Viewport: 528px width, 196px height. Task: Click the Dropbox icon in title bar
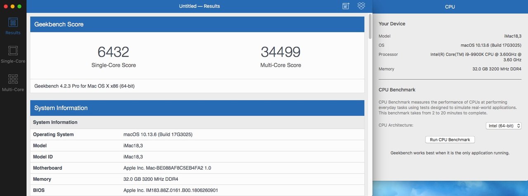(x=361, y=6)
